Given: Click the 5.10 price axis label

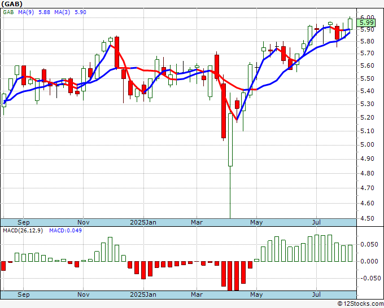Looking at the screenshot, I should (x=368, y=131).
